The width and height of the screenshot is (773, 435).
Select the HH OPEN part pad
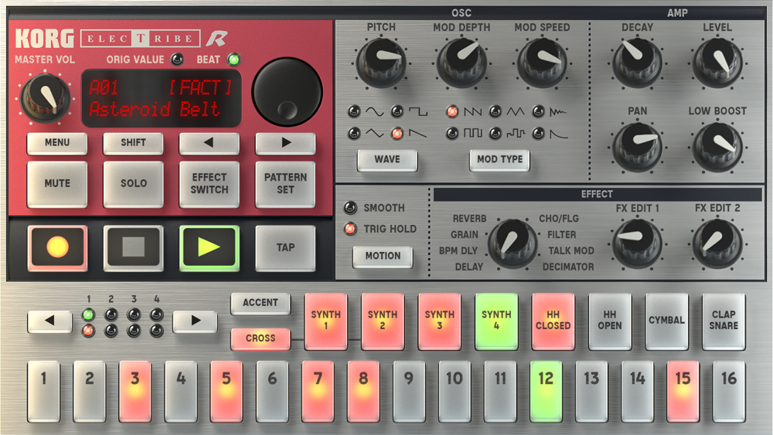point(610,321)
